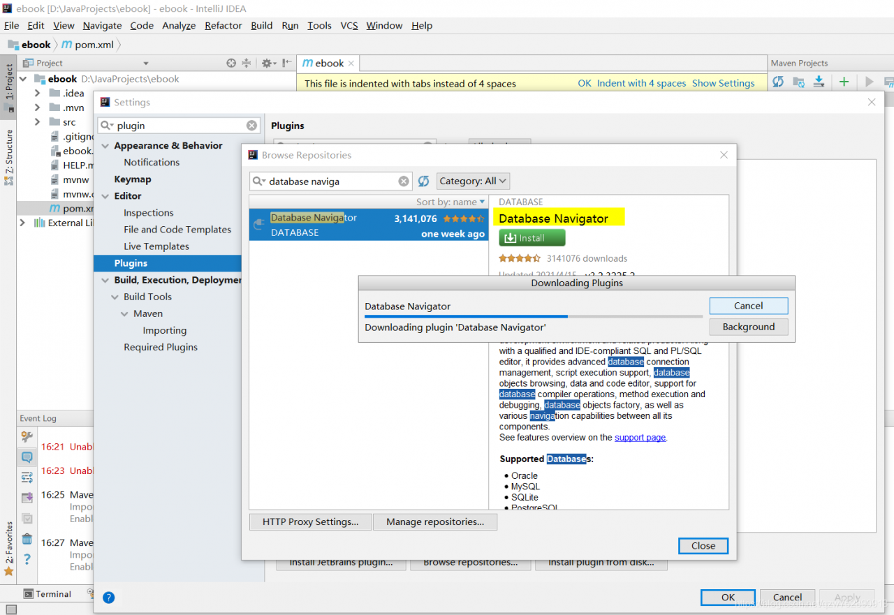Open the Build menu

pos(262,25)
